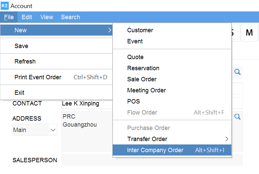Open the Edit menu
The image size is (259, 174).
[x=27, y=17]
